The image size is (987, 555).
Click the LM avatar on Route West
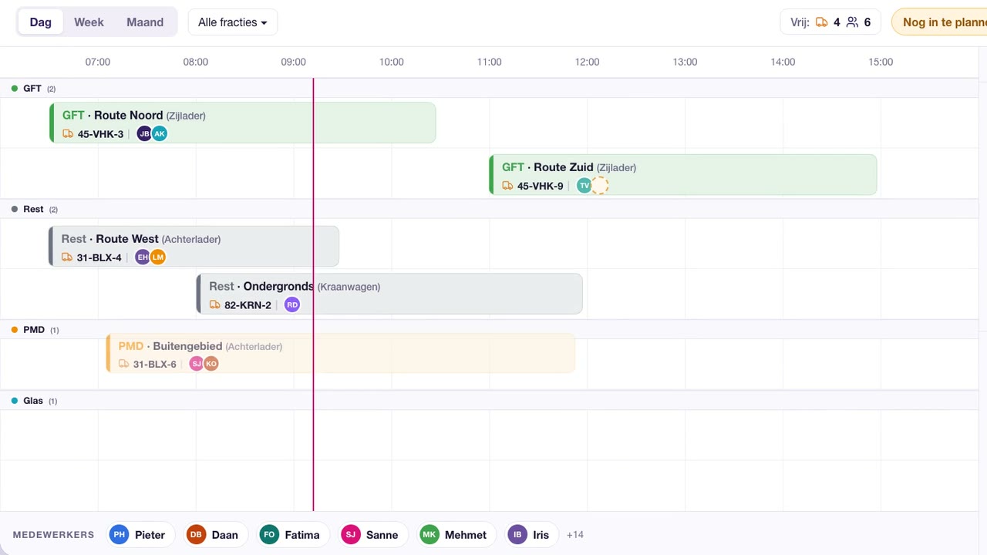pyautogui.click(x=158, y=257)
